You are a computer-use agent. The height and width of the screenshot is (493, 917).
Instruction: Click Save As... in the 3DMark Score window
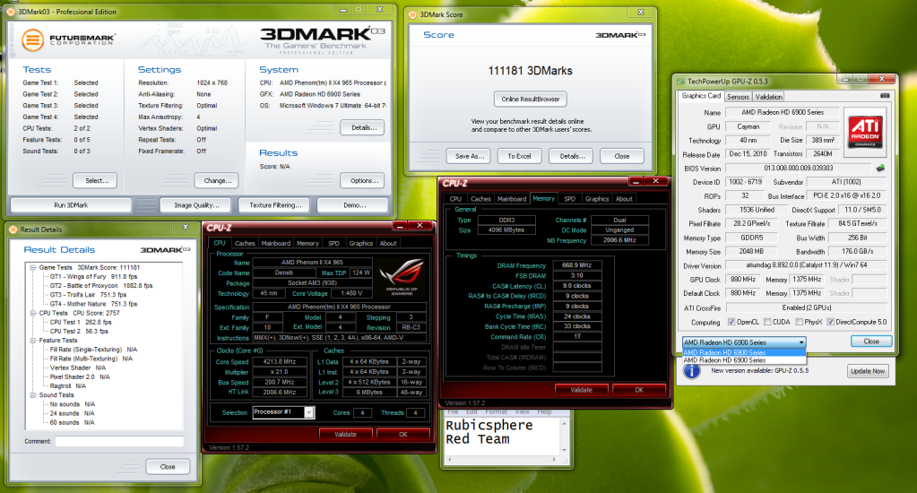pos(469,156)
